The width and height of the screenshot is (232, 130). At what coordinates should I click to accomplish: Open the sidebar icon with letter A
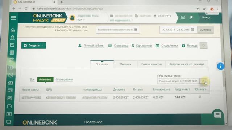(x=9, y=114)
